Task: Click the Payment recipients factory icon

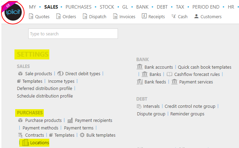Action: (70, 121)
